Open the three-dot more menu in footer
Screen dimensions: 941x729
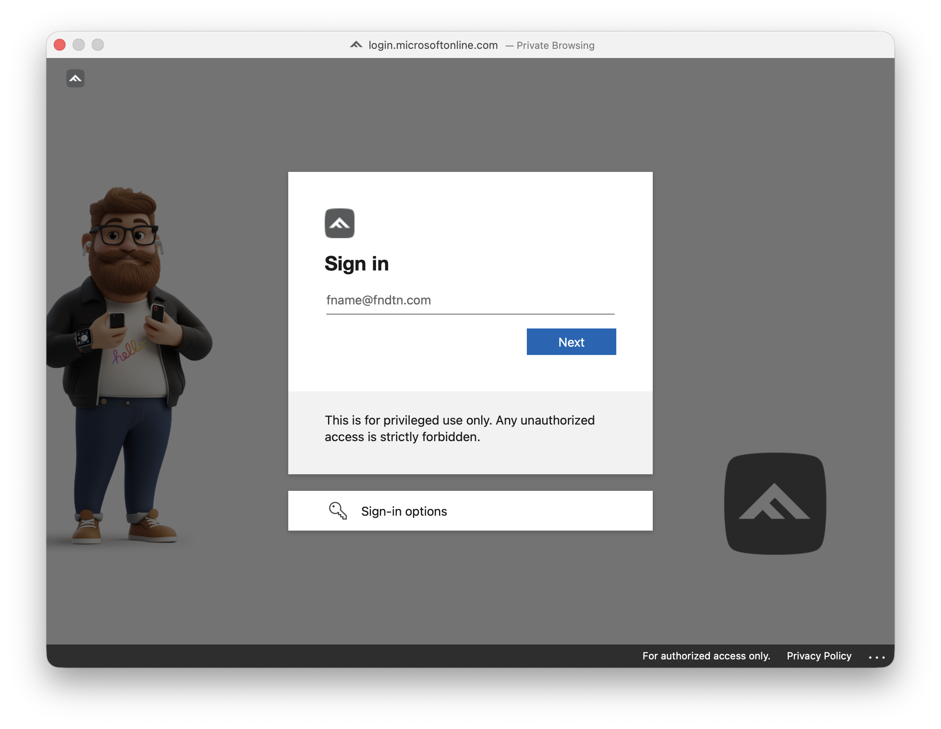876,657
